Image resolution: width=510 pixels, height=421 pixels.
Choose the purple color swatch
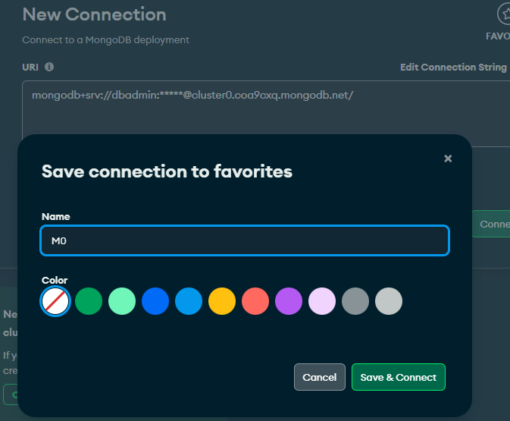coord(289,301)
